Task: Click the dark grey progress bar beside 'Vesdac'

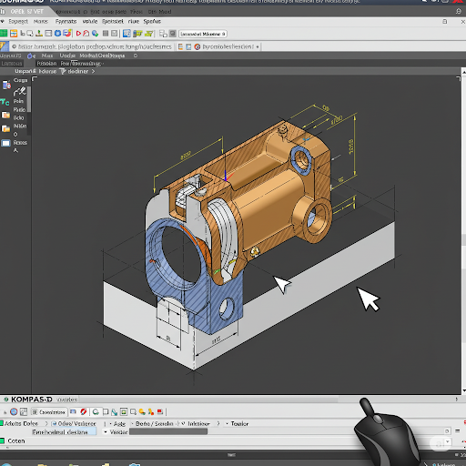Action: [168, 431]
